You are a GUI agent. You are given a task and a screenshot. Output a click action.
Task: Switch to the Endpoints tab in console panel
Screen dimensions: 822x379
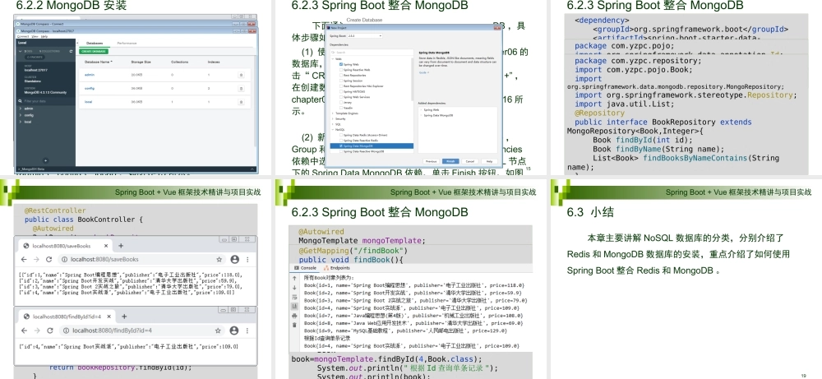point(337,268)
